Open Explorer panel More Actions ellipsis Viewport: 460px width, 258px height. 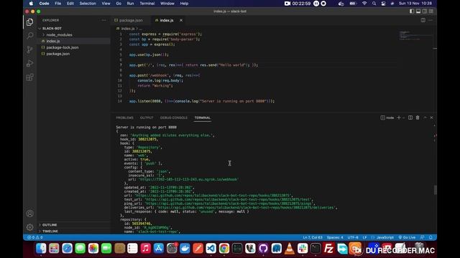coord(103,20)
